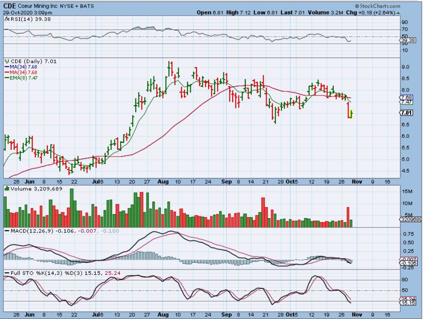This screenshot has width=423, height=319.
Task: Select the green EMA(8) legend line
Action: coord(7,78)
